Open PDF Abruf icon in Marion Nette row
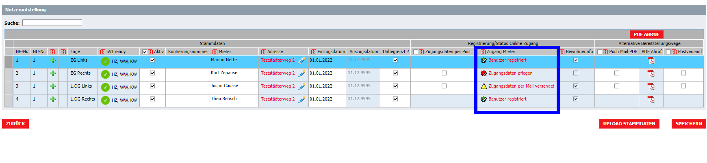Viewport: 707px width, 163px height. 651,60
